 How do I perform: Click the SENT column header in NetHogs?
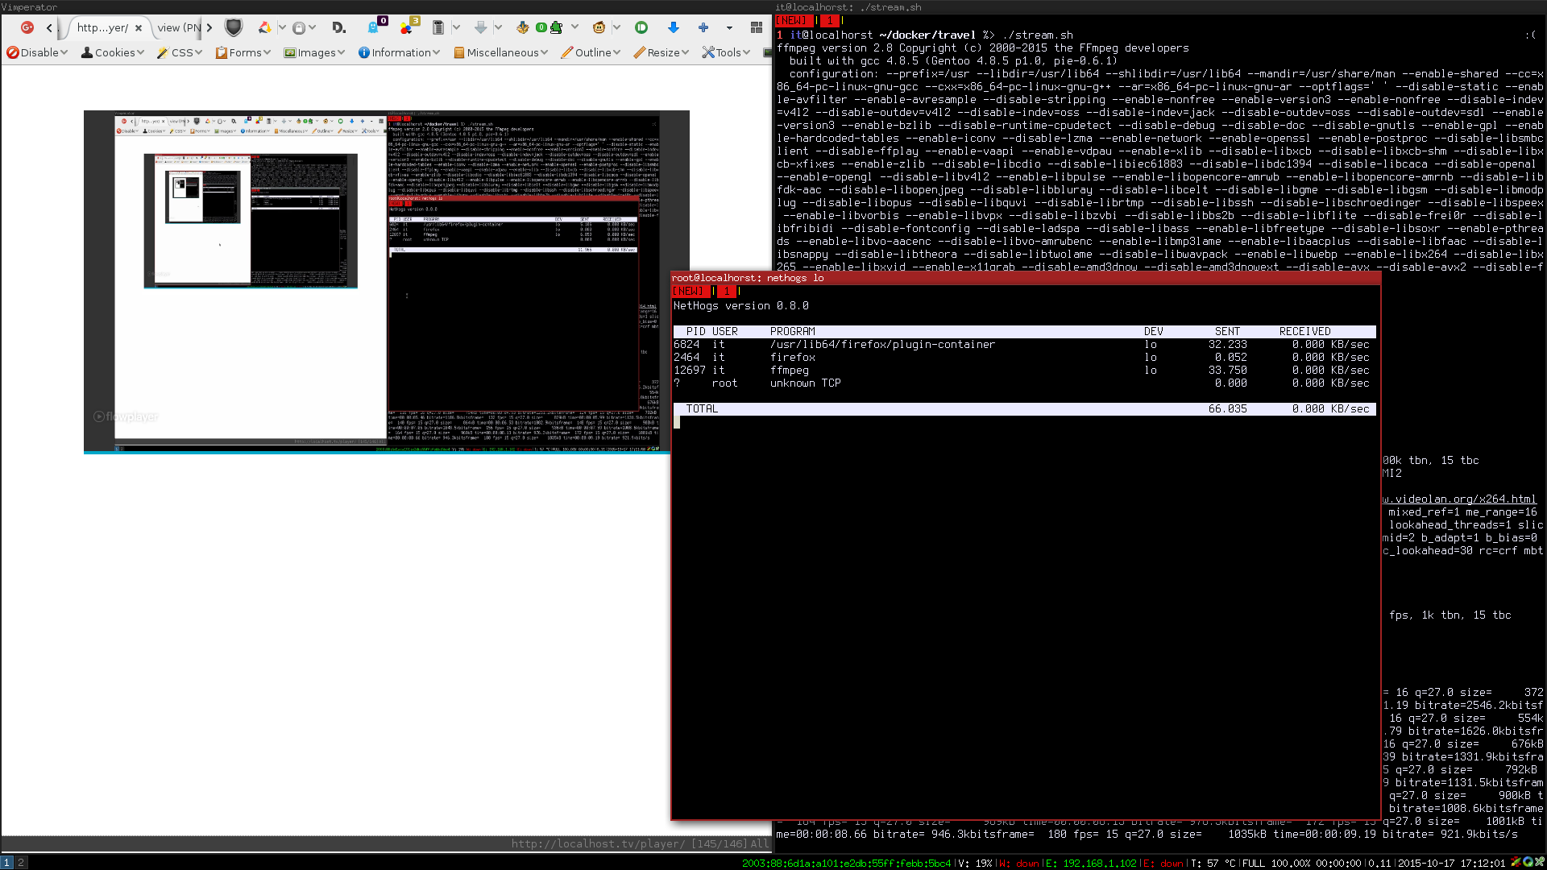click(1227, 331)
